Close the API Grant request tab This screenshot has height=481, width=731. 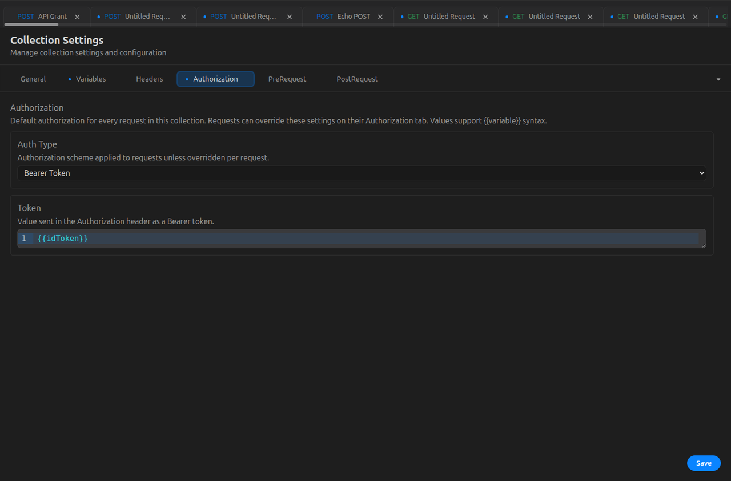77,17
